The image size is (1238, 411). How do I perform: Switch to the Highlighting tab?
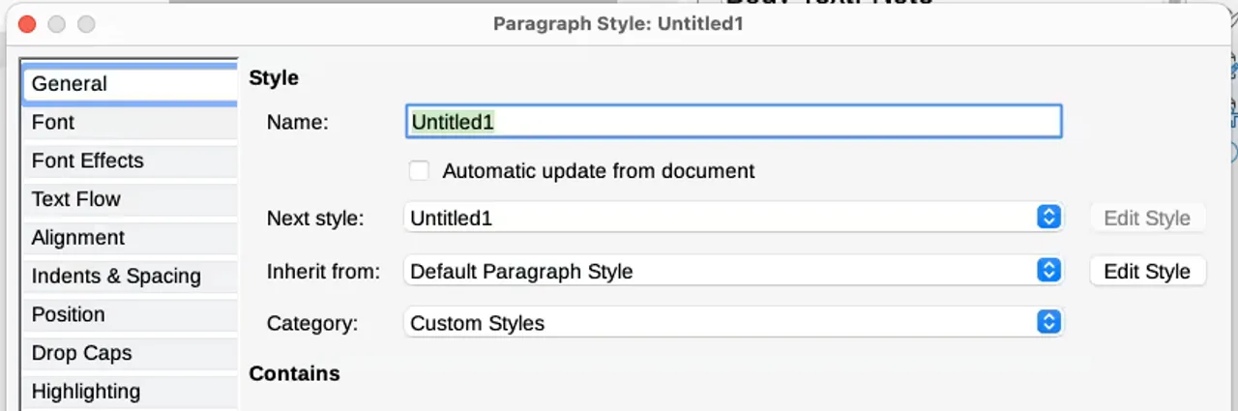point(130,392)
